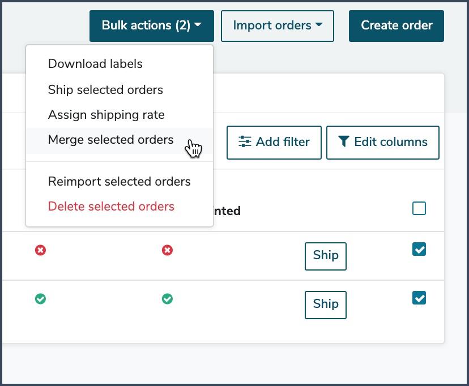Click the first green checkmark status icon
Image resolution: width=469 pixels, height=386 pixels.
pos(40,299)
